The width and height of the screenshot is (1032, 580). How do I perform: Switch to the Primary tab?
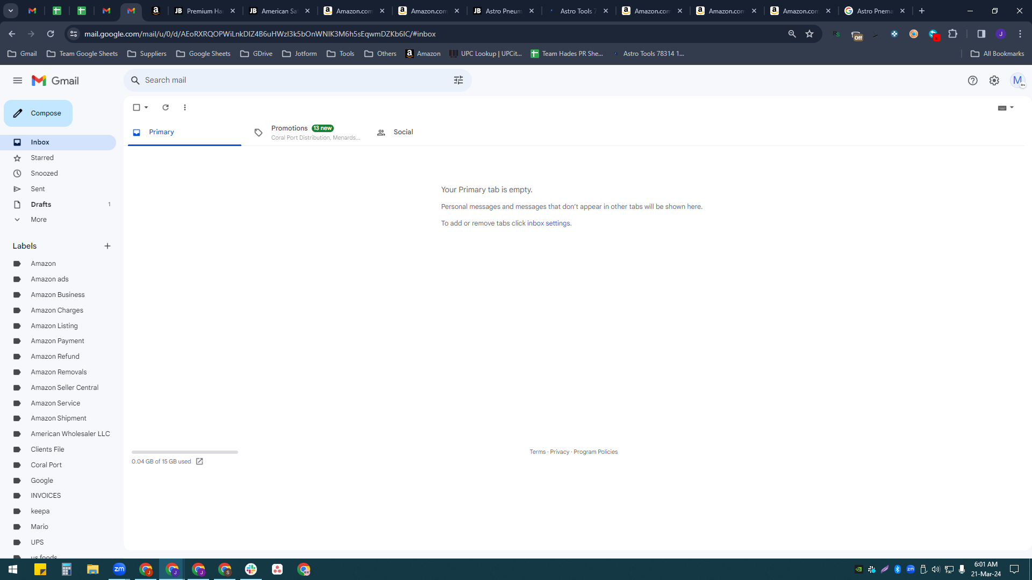pos(184,132)
